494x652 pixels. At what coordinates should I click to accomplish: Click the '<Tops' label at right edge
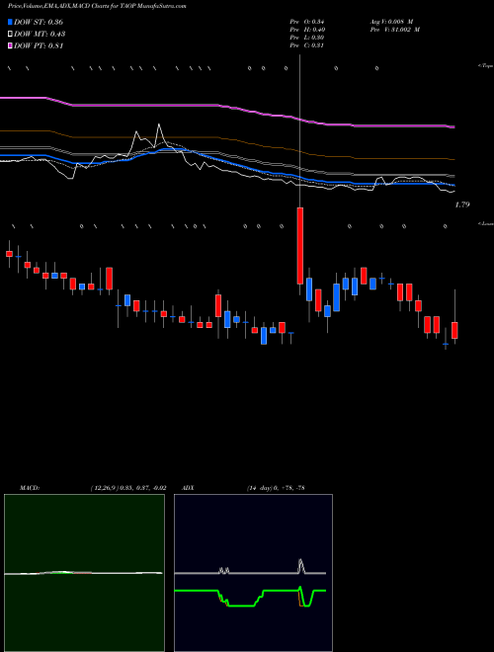click(x=485, y=66)
